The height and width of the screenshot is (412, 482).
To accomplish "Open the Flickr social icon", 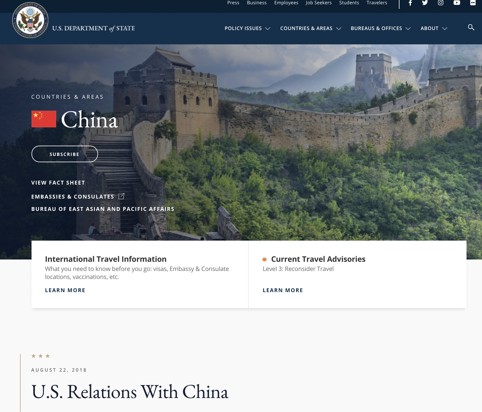I will tap(473, 3).
